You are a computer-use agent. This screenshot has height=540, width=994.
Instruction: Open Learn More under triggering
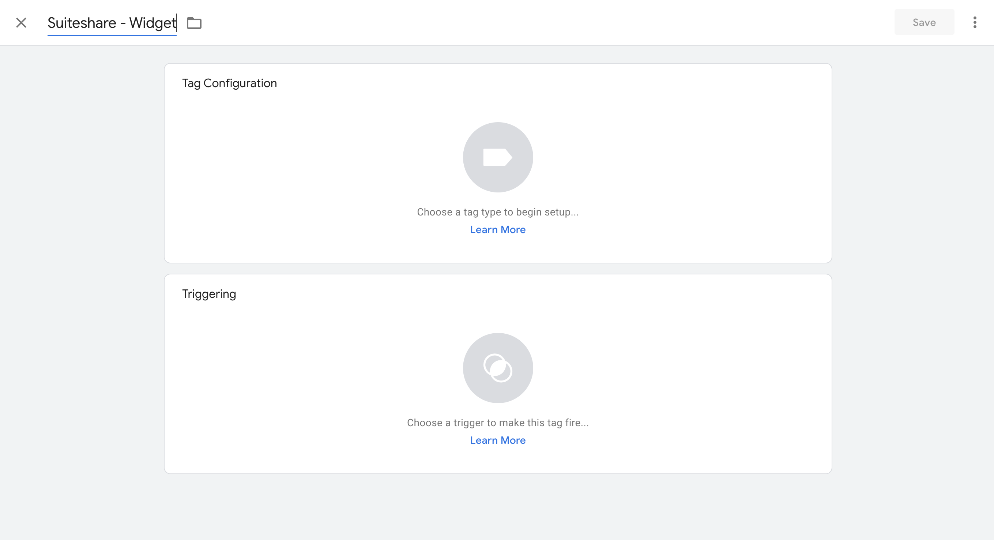[x=497, y=440]
